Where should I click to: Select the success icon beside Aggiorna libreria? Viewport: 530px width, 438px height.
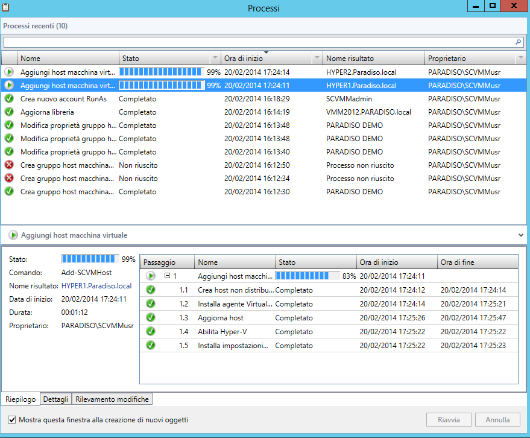[8, 112]
